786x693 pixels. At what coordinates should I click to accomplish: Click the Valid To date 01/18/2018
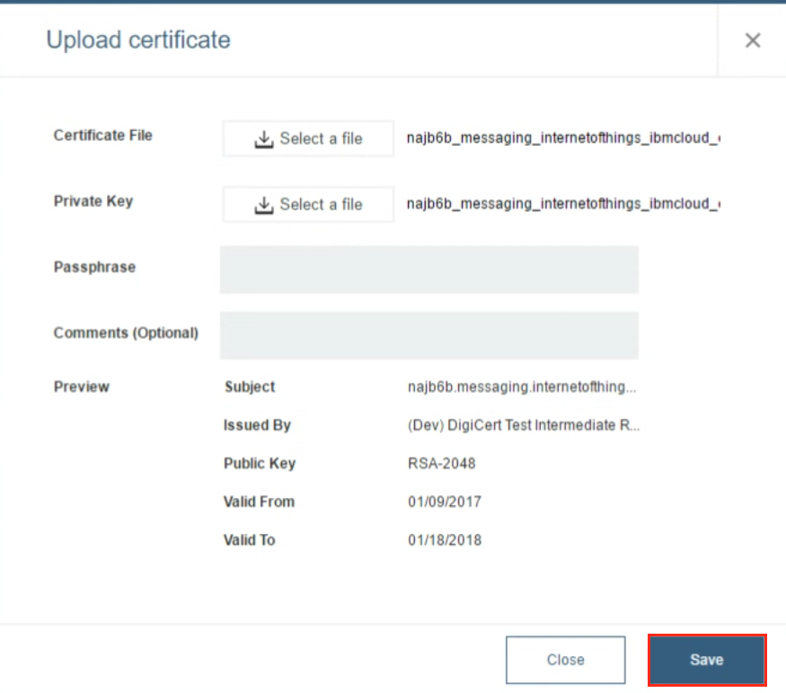pyautogui.click(x=444, y=540)
